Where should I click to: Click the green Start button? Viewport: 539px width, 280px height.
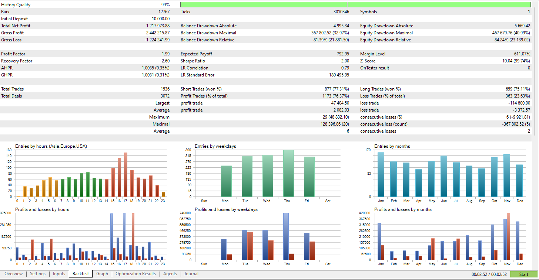click(x=524, y=274)
